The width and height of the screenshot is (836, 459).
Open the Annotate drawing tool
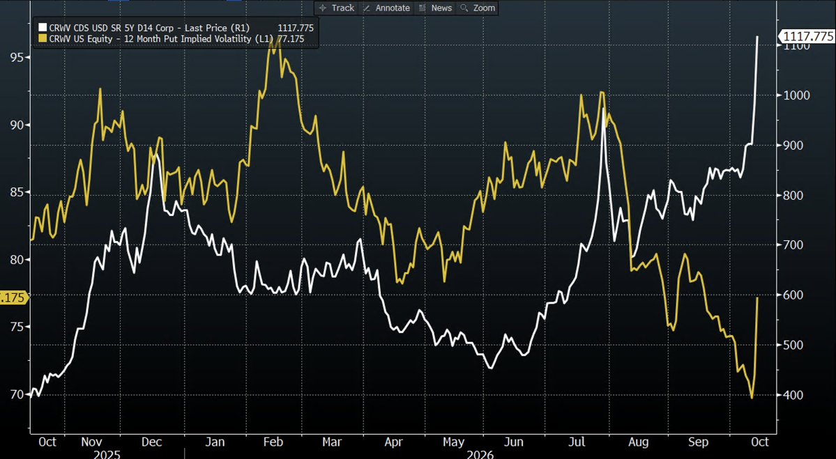click(x=386, y=8)
